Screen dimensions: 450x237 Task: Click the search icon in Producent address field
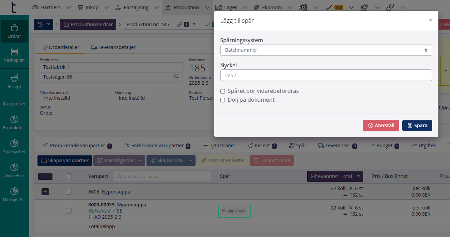point(176,77)
